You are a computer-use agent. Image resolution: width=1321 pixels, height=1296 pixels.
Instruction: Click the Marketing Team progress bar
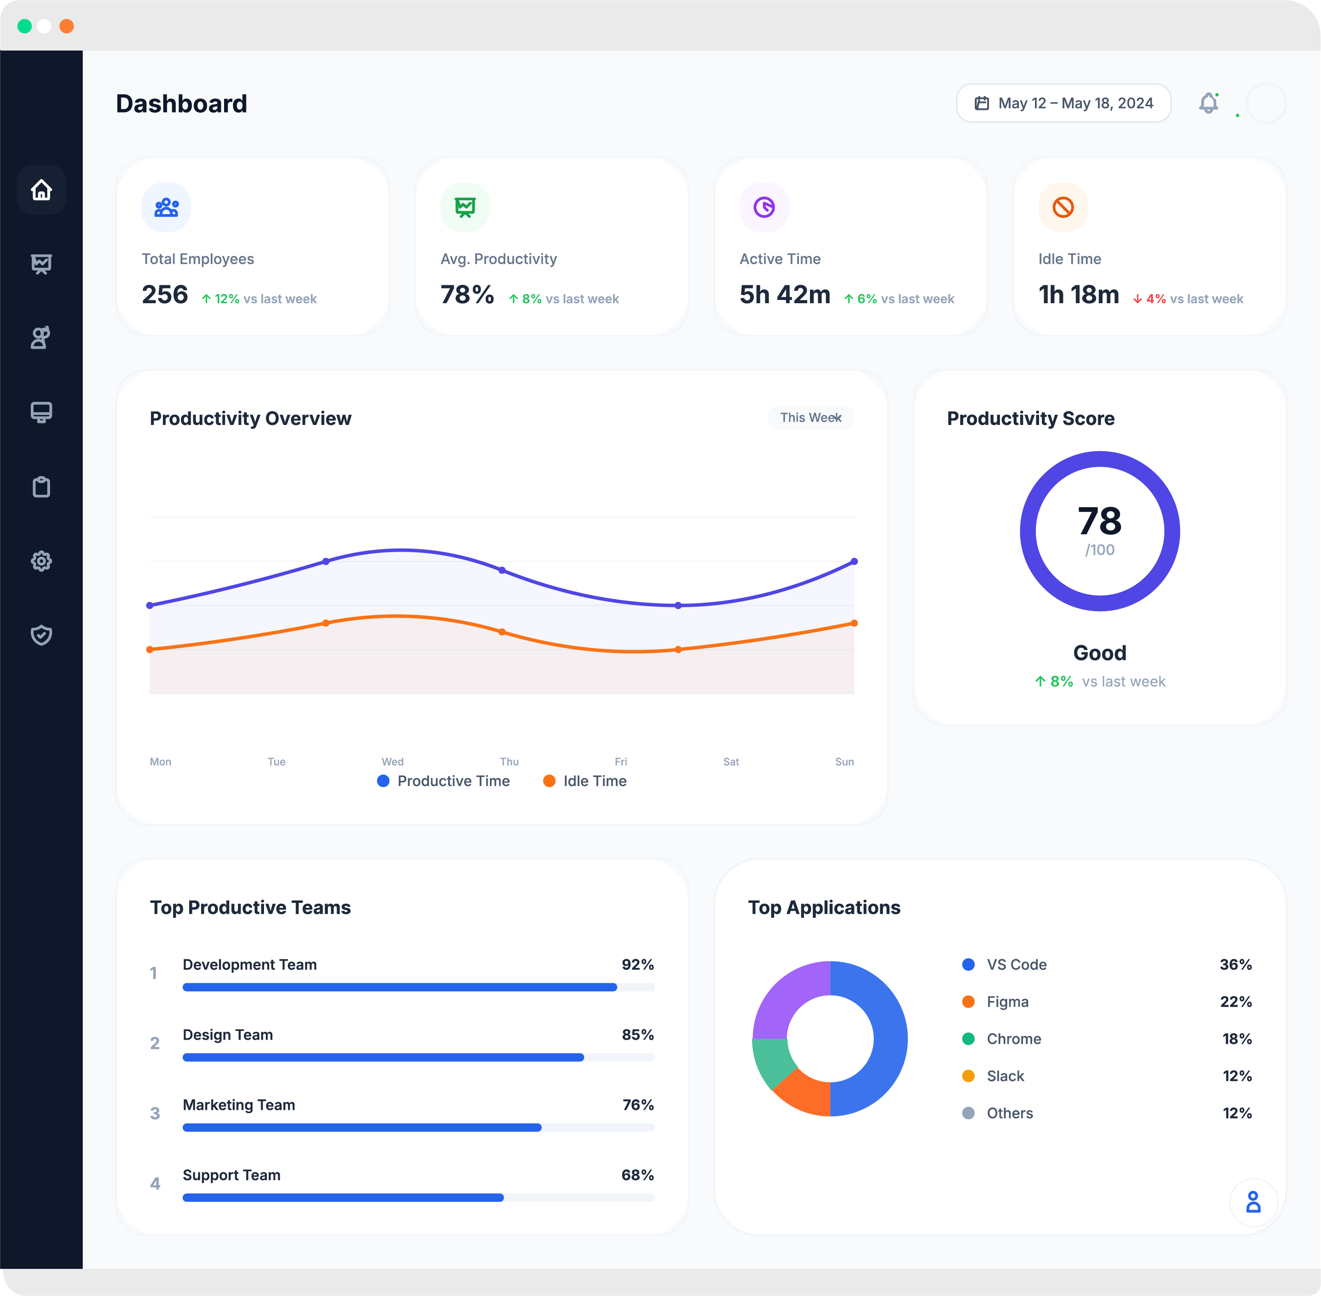[x=418, y=1127]
